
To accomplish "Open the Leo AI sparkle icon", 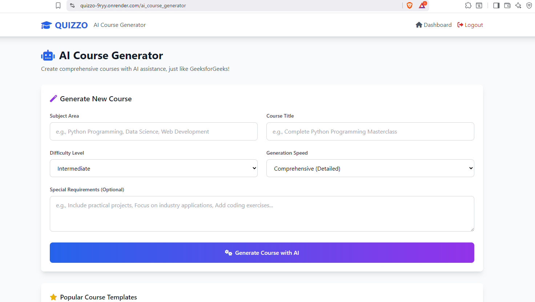I will (x=518, y=5).
